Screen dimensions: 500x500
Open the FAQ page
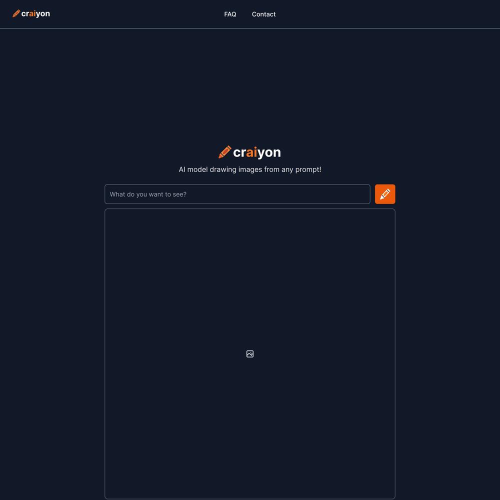(230, 14)
